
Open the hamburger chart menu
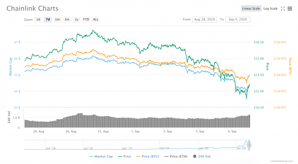[290, 8]
